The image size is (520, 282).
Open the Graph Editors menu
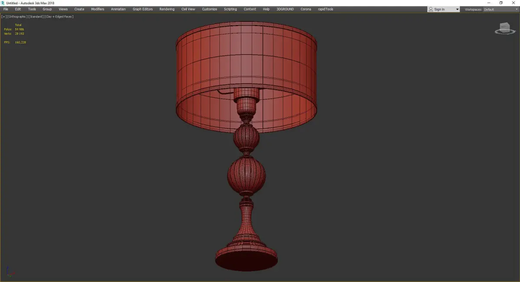click(x=143, y=9)
